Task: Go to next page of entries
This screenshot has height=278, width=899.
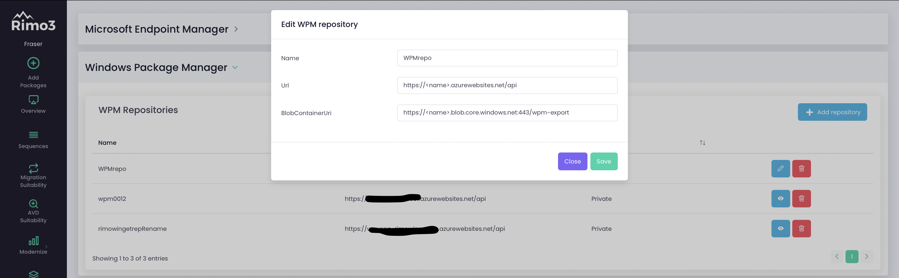Action: [x=866, y=256]
